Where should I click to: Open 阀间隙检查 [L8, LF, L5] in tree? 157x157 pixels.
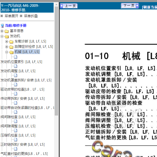tap(18, 117)
